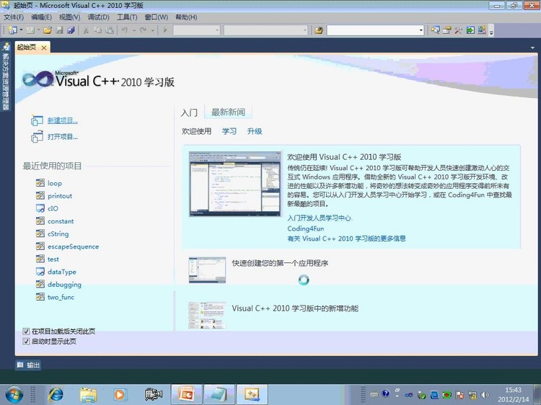
Task: Open the 调试(D) menu
Action: click(98, 17)
